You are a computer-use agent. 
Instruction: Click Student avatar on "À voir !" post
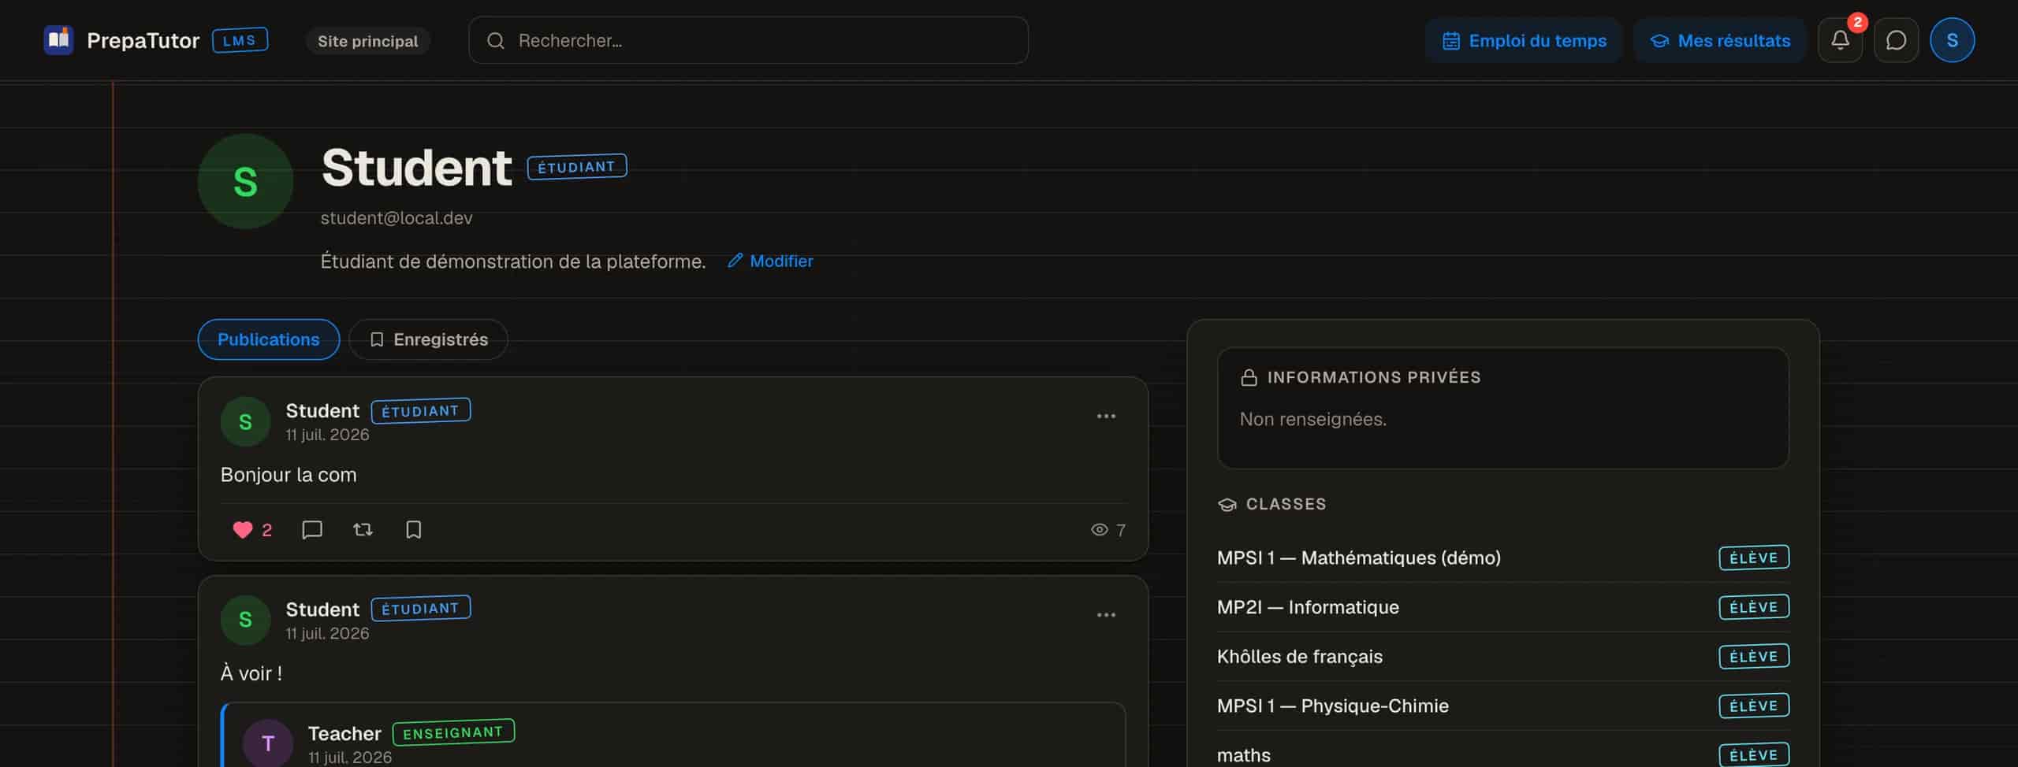[x=245, y=620]
